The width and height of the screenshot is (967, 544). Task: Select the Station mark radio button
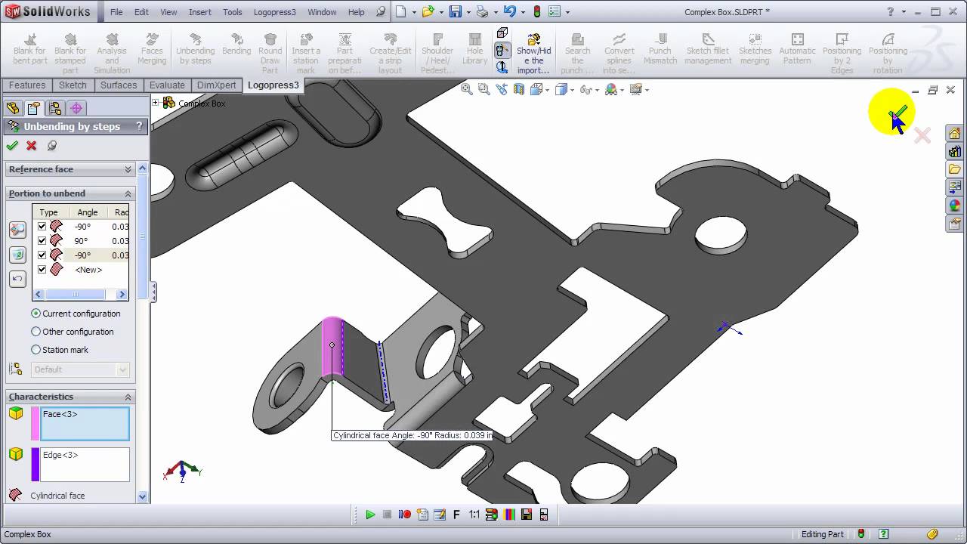click(36, 349)
